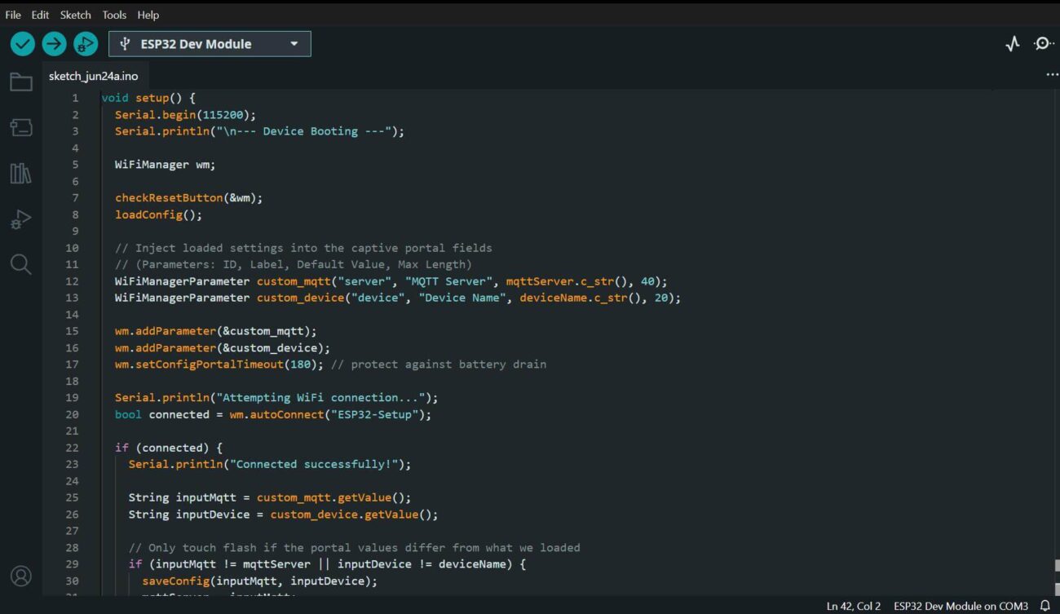Image resolution: width=1060 pixels, height=614 pixels.
Task: Click wm.setConfigPortalTimeout(180) call
Action: point(219,364)
